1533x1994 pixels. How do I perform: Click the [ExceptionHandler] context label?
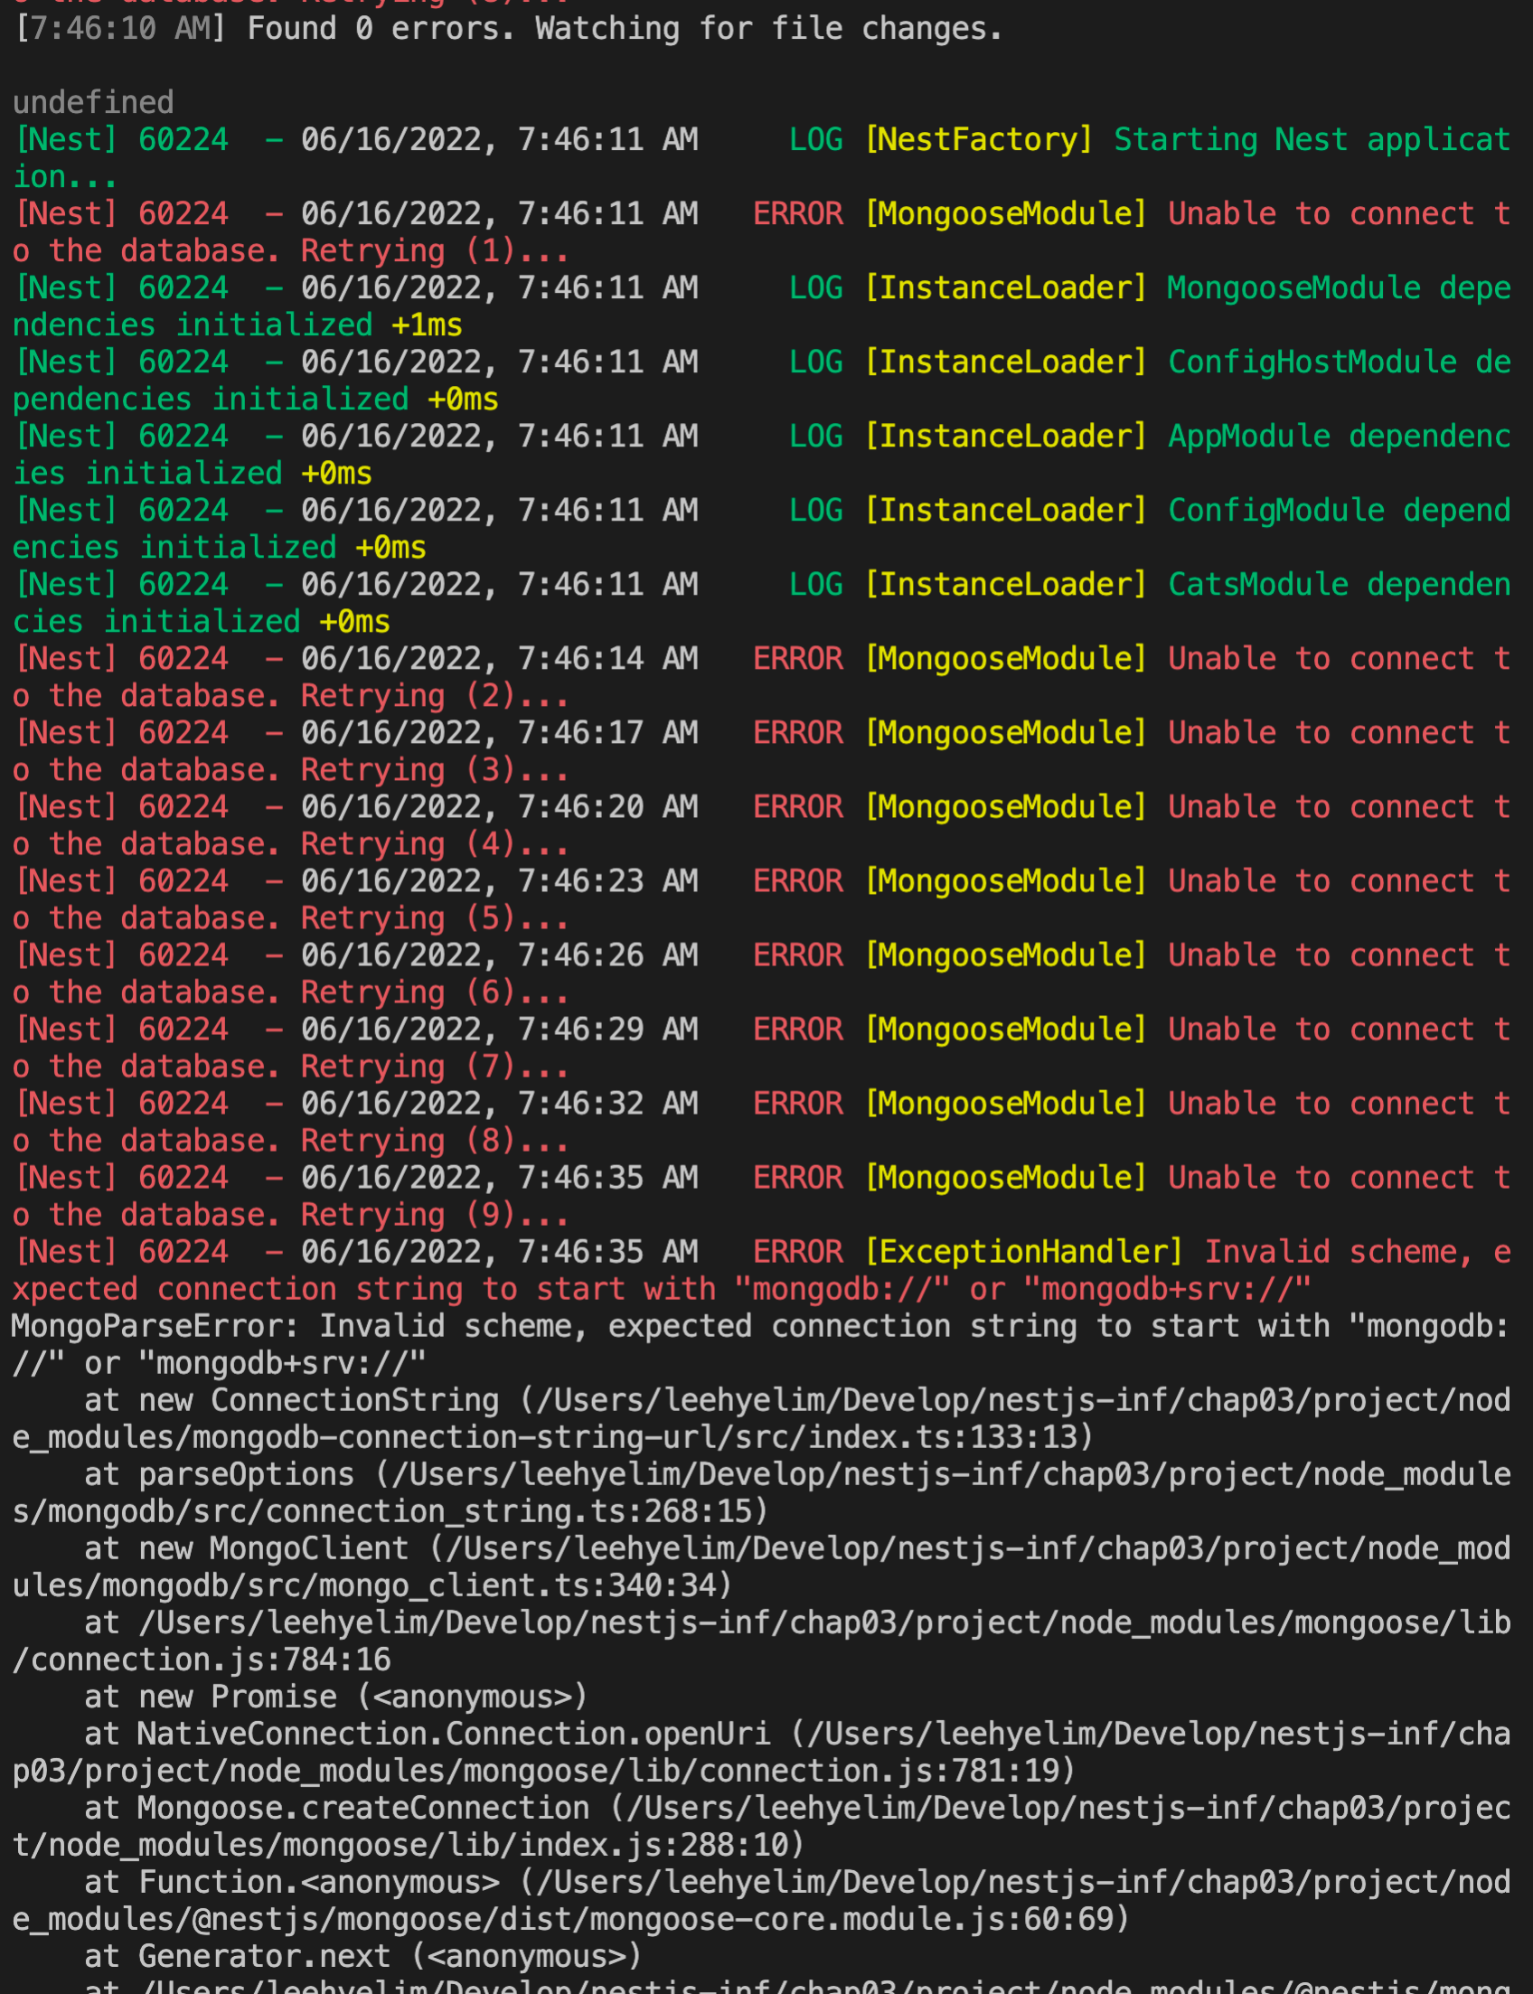(x=1023, y=1252)
